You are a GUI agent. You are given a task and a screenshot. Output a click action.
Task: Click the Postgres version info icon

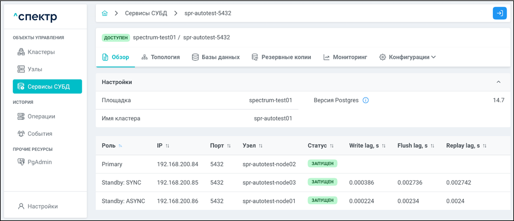(x=366, y=100)
